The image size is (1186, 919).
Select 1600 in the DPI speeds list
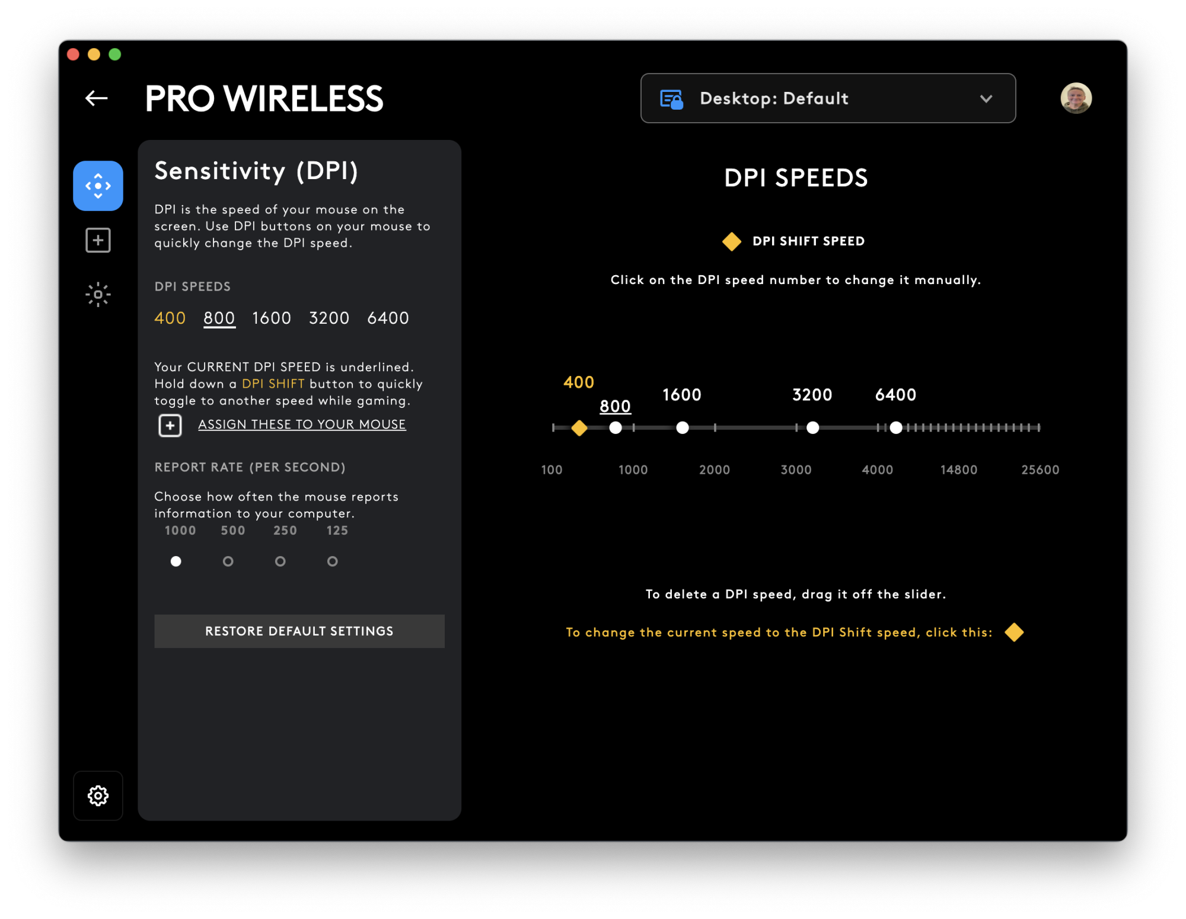pyautogui.click(x=272, y=318)
